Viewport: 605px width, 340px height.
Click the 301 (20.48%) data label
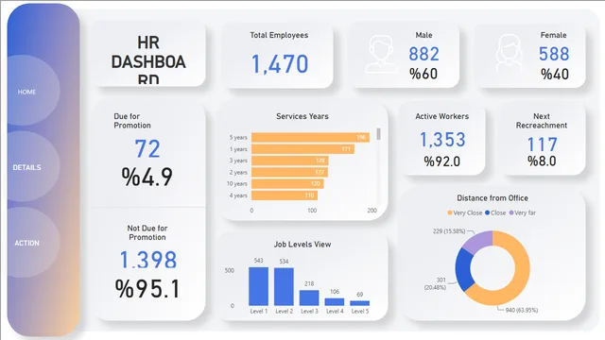tap(435, 283)
